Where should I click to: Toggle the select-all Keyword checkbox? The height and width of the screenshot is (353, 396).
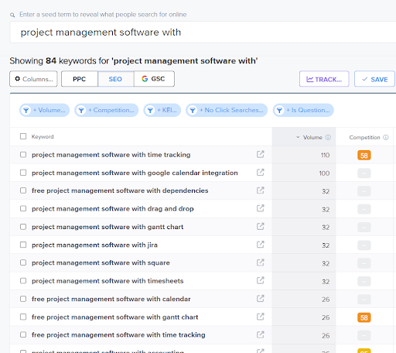coord(23,136)
